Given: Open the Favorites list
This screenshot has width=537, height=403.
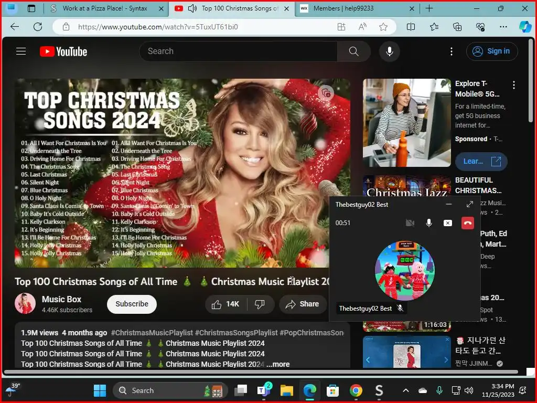Looking at the screenshot, I should 434,27.
